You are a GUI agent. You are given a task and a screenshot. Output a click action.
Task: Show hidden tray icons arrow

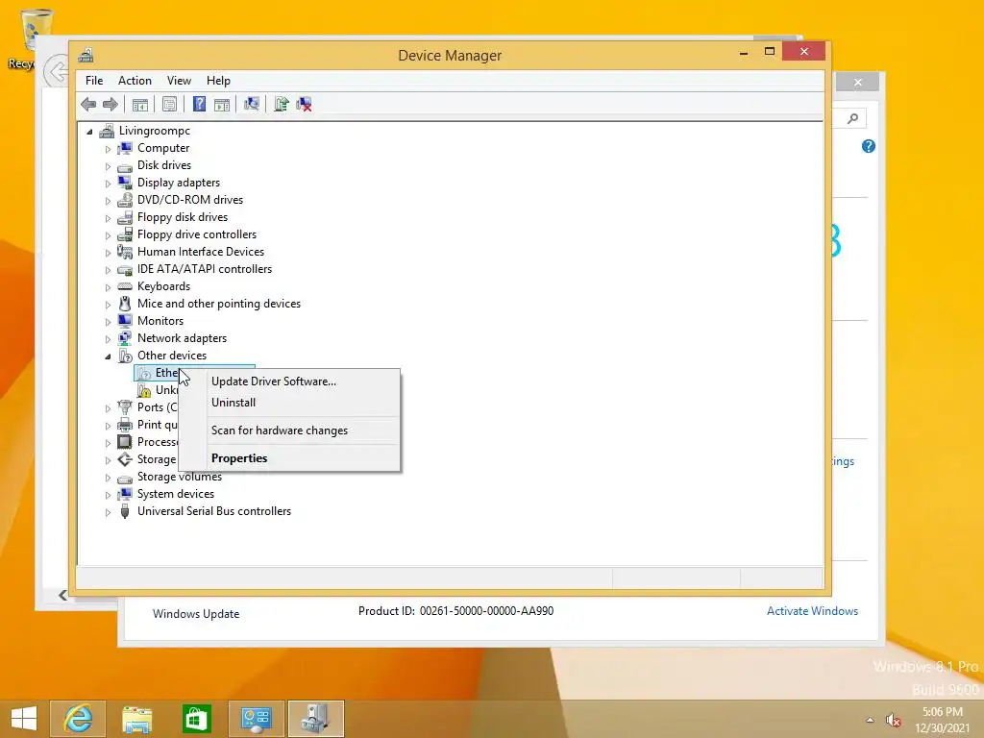coord(870,720)
